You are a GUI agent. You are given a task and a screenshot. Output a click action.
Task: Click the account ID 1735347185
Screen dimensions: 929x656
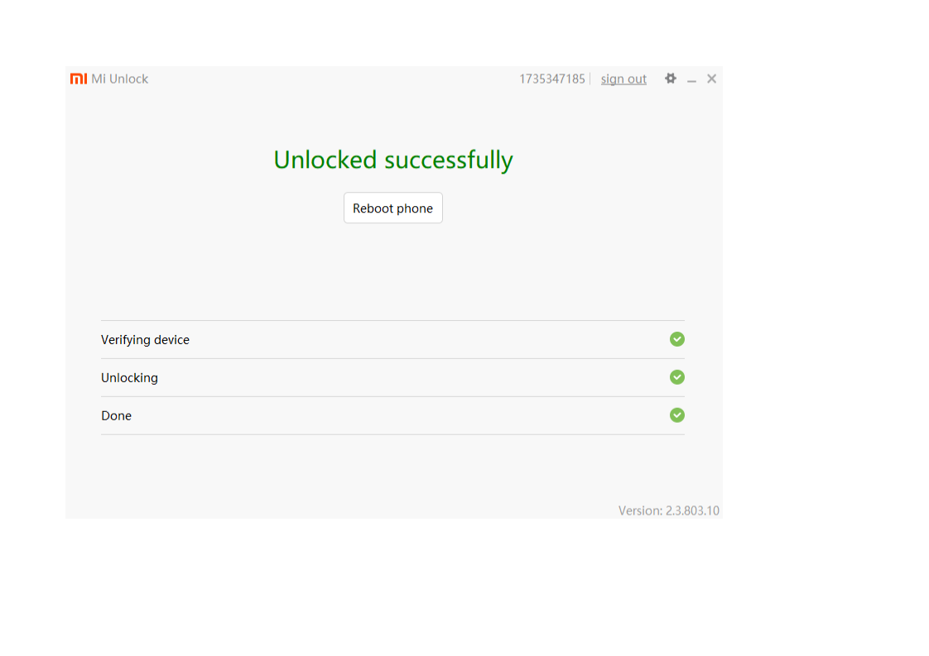[552, 79]
